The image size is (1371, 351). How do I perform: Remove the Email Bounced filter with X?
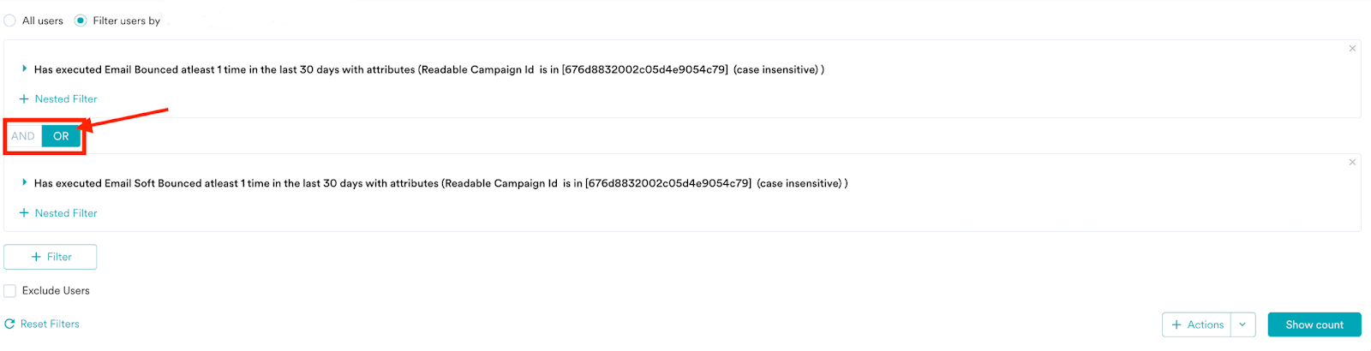pyautogui.click(x=1352, y=49)
